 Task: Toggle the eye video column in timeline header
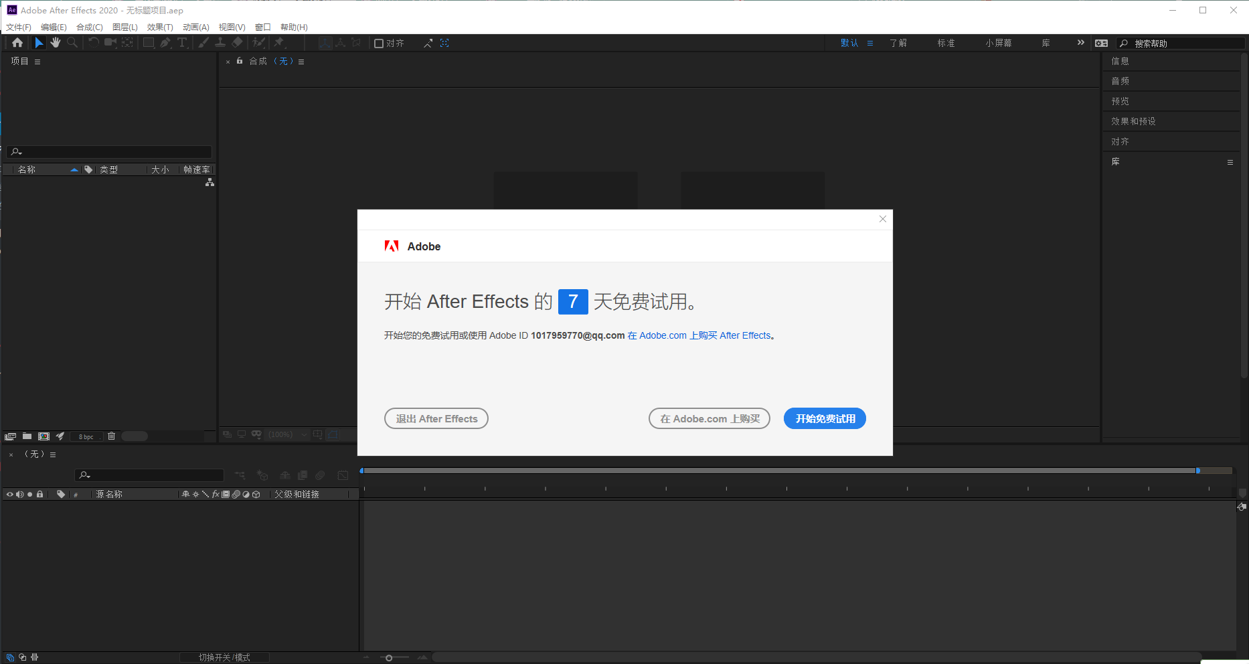9,495
